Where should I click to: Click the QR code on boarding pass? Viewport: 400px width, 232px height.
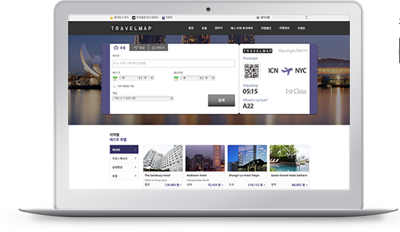[x=251, y=71]
